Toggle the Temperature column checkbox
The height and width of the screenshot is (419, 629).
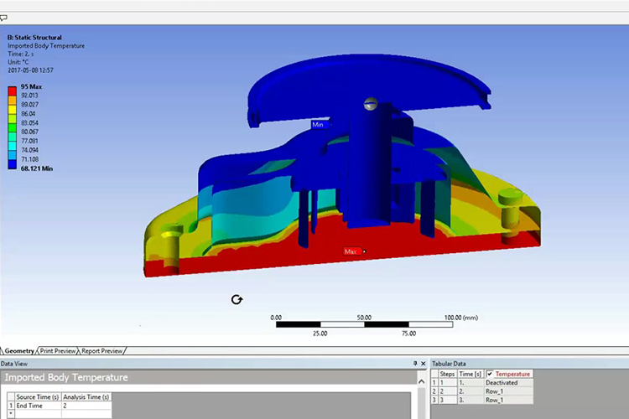[490, 374]
